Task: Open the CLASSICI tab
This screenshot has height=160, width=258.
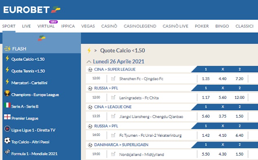Action: [x=245, y=26]
